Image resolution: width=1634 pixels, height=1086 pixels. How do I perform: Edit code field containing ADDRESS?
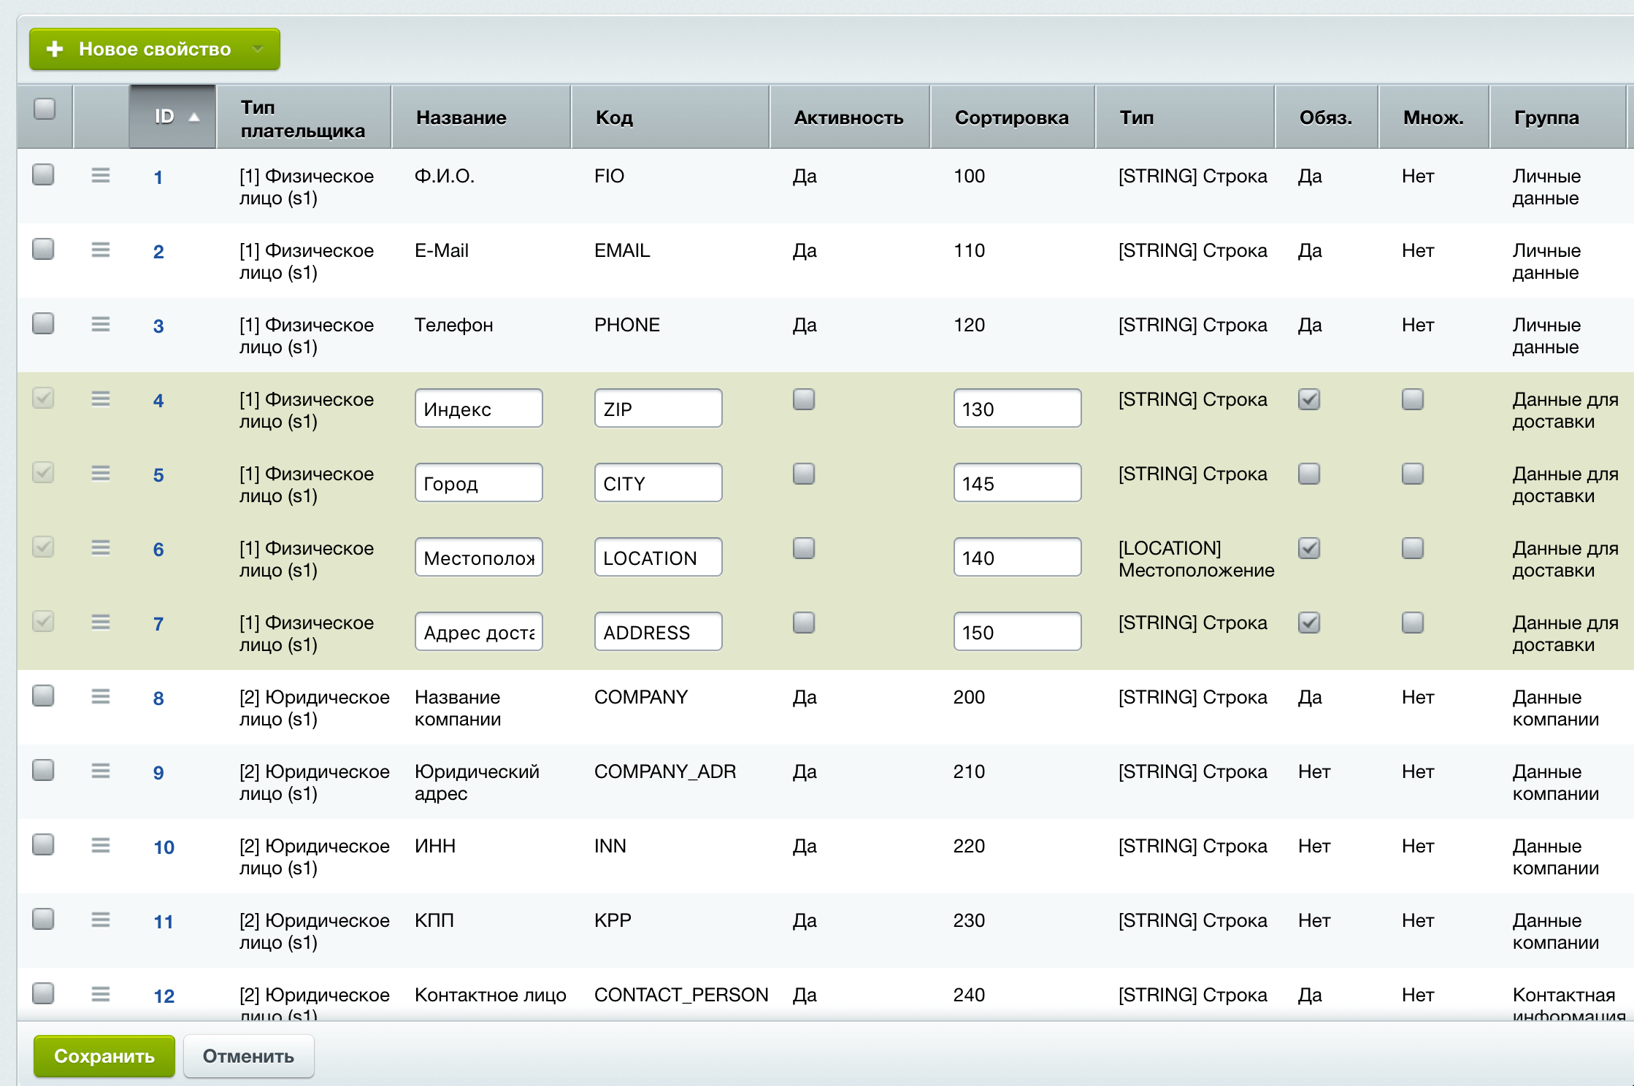659,631
